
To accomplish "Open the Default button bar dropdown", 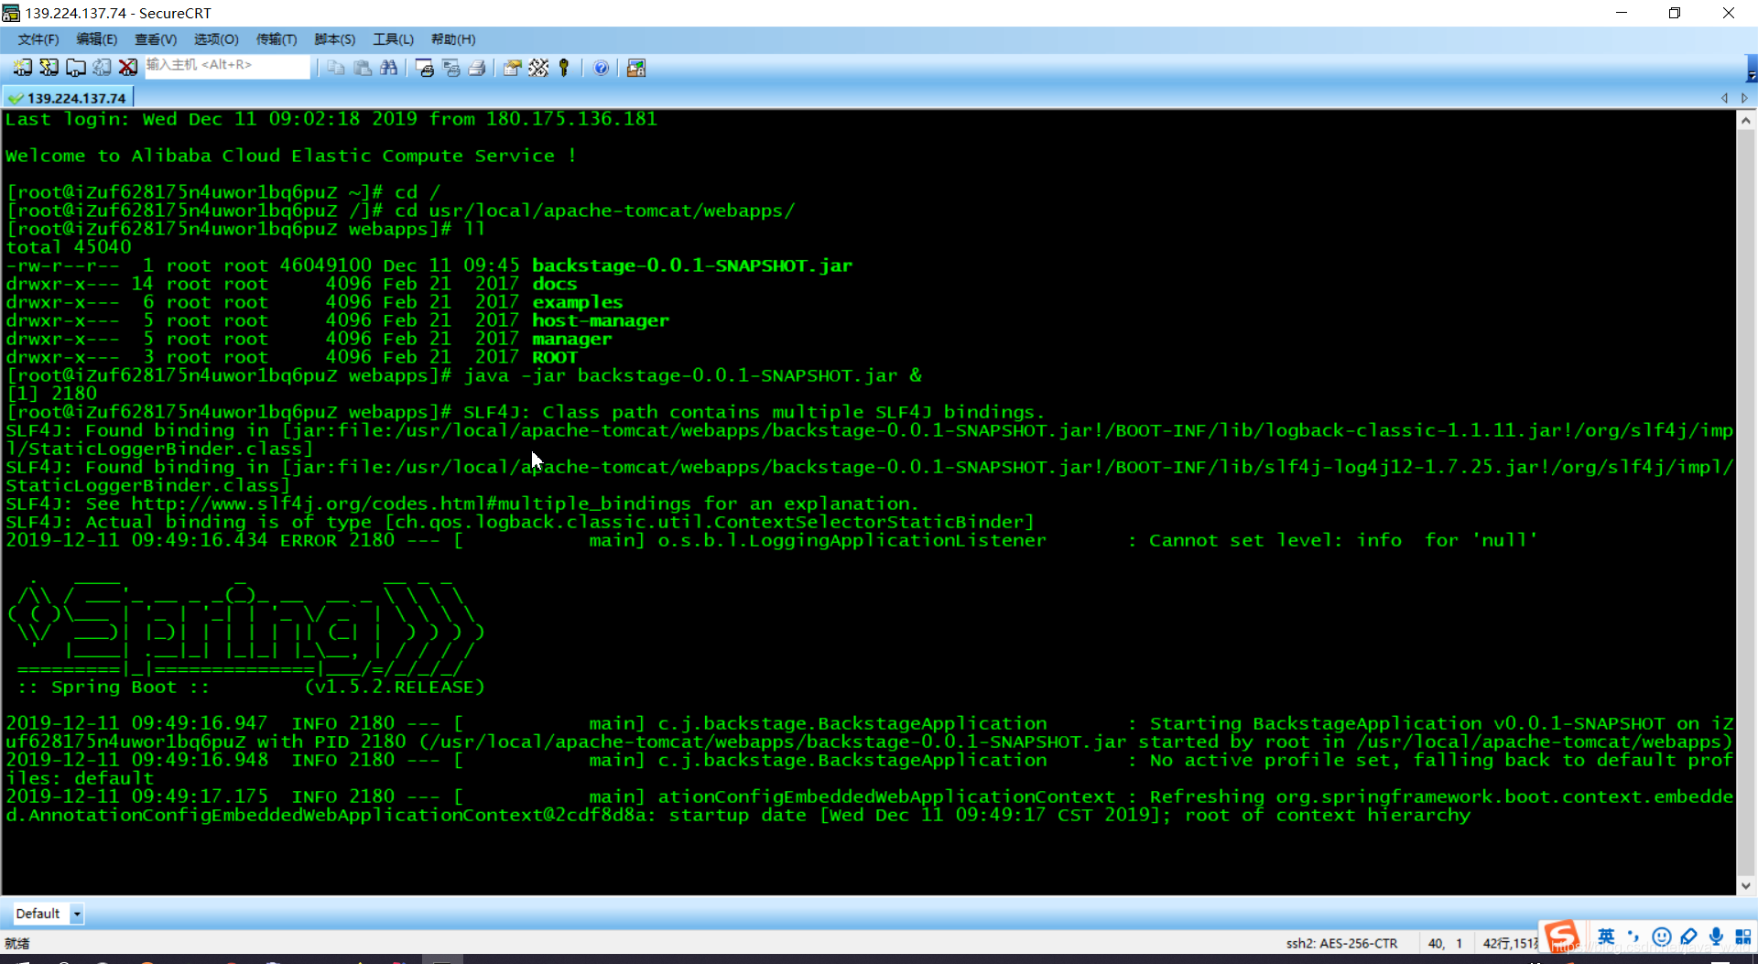I will (x=77, y=914).
